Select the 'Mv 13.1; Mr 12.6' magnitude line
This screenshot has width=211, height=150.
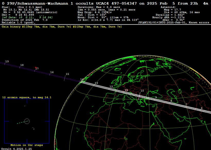(26, 10)
